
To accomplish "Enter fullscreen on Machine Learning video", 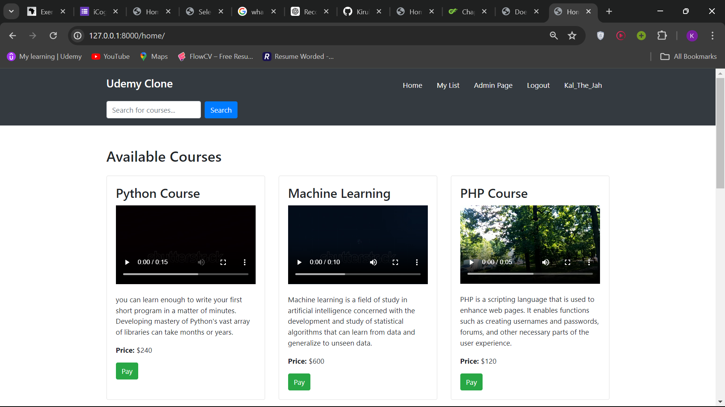I will (395, 262).
